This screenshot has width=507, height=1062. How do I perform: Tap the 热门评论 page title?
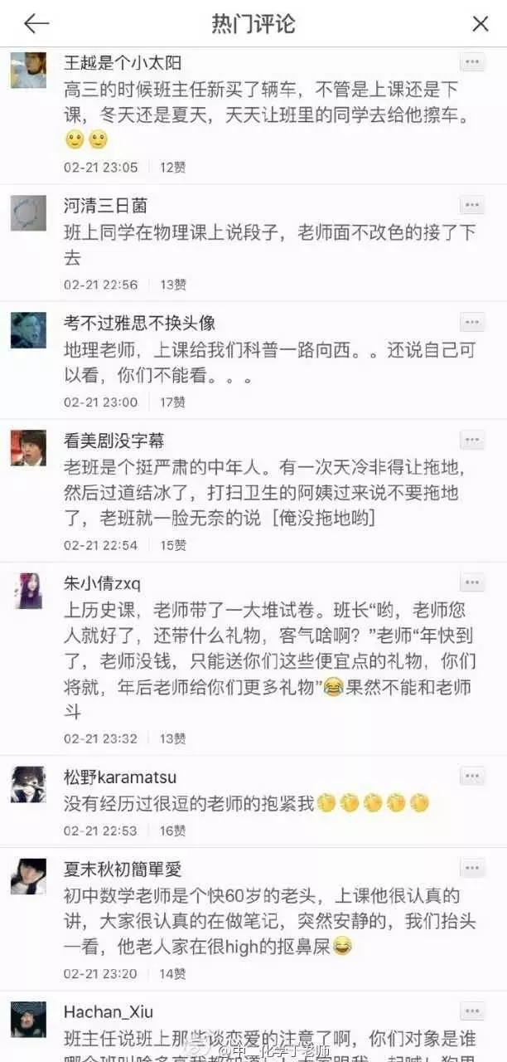(254, 23)
